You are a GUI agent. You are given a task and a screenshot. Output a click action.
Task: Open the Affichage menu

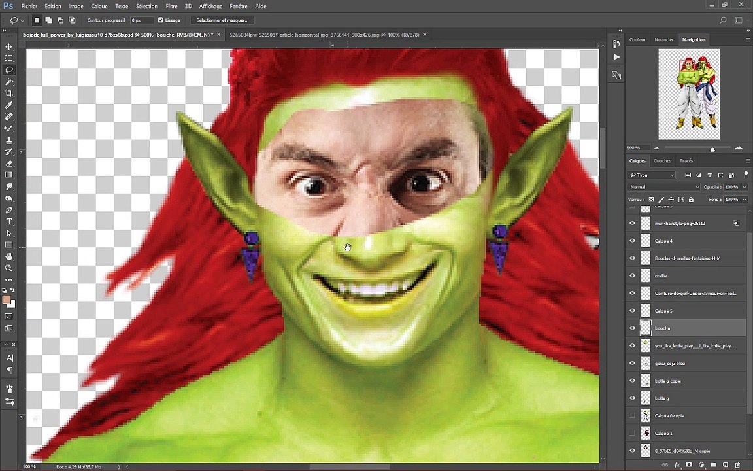pyautogui.click(x=210, y=7)
